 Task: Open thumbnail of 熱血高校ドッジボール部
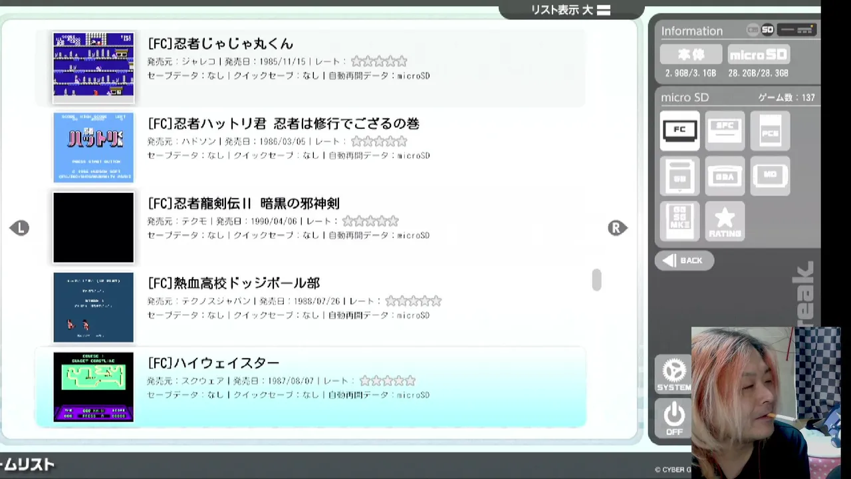coord(94,307)
